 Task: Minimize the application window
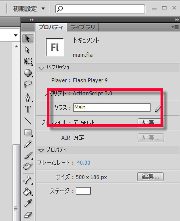pyautogui.click(x=154, y=8)
